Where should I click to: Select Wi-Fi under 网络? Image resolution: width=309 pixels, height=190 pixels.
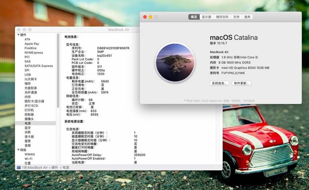point(28,159)
